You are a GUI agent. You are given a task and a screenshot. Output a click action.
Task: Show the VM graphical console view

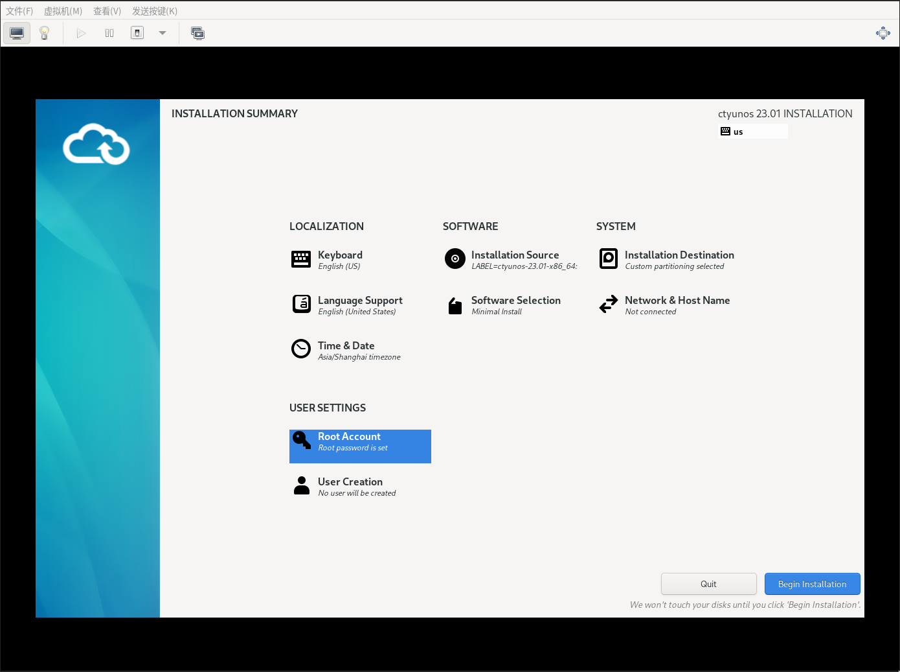(x=17, y=33)
